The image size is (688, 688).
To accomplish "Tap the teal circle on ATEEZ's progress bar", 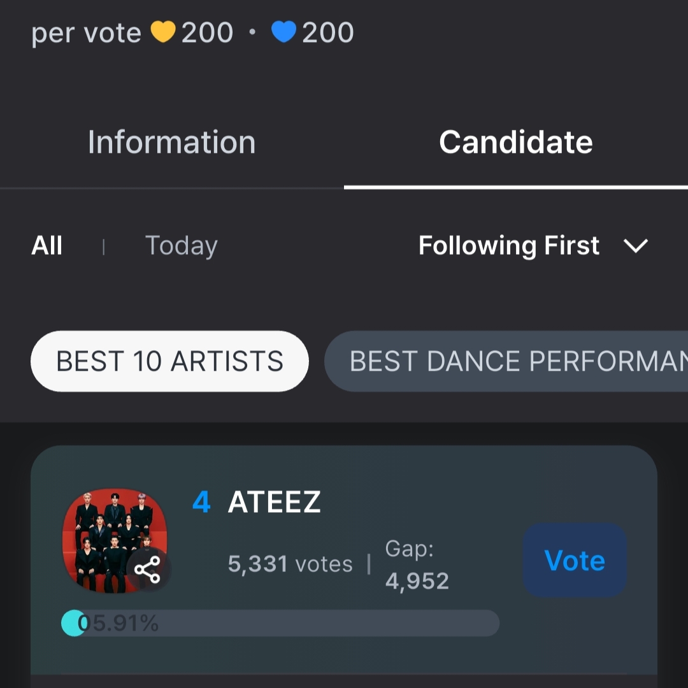I will tap(73, 623).
